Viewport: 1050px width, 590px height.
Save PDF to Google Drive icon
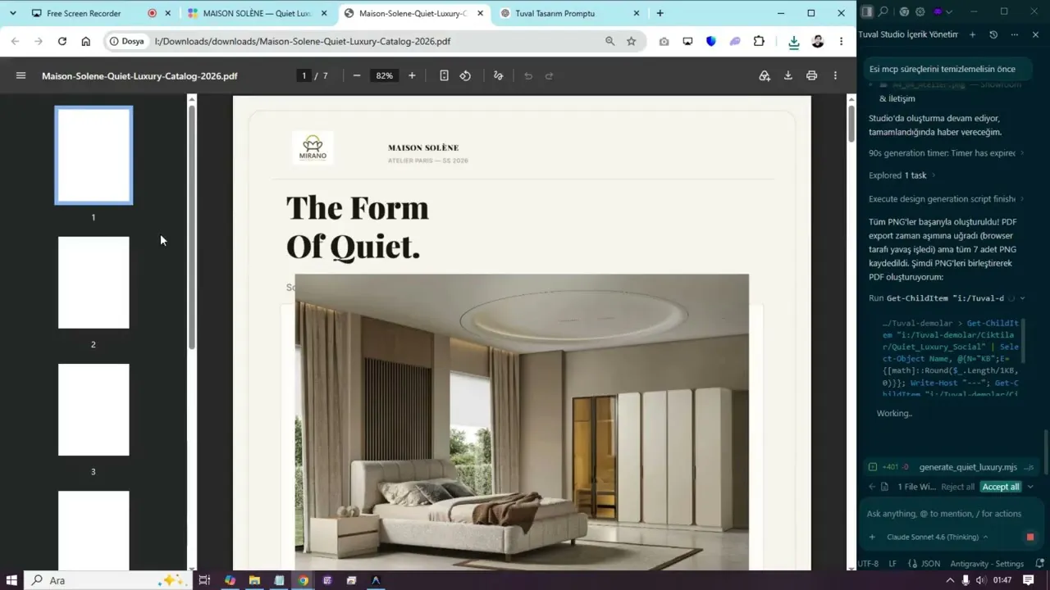point(765,75)
